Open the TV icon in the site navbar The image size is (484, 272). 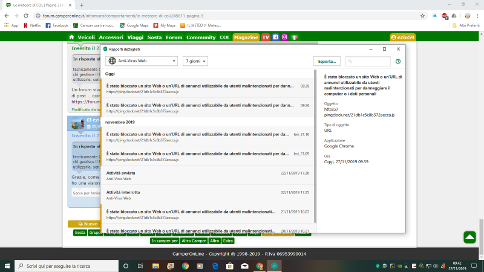tap(266, 37)
